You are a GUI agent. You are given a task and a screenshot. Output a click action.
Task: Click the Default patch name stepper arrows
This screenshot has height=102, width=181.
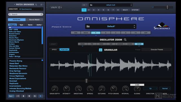coord(134,26)
